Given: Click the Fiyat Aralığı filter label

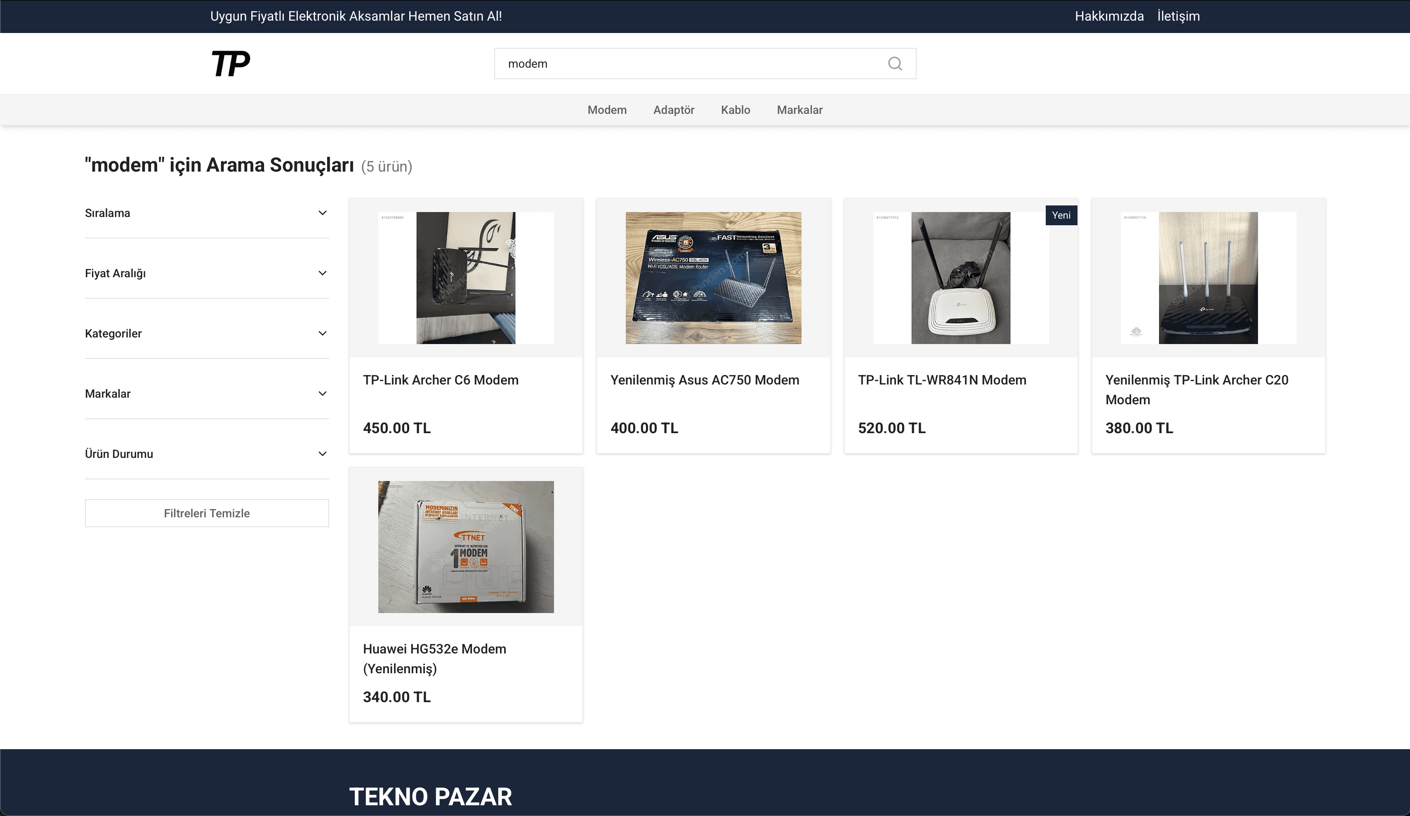Looking at the screenshot, I should (115, 273).
